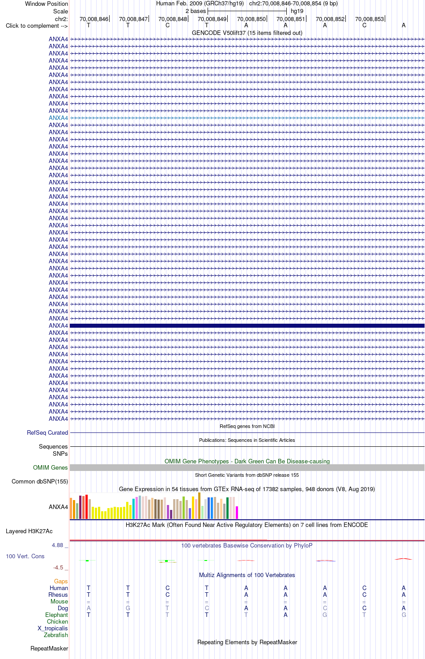
Task: Select the X_tropicalis alignment row label
Action: (53, 628)
